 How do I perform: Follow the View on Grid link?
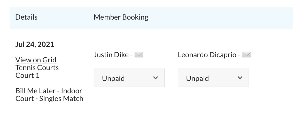[x=36, y=60]
